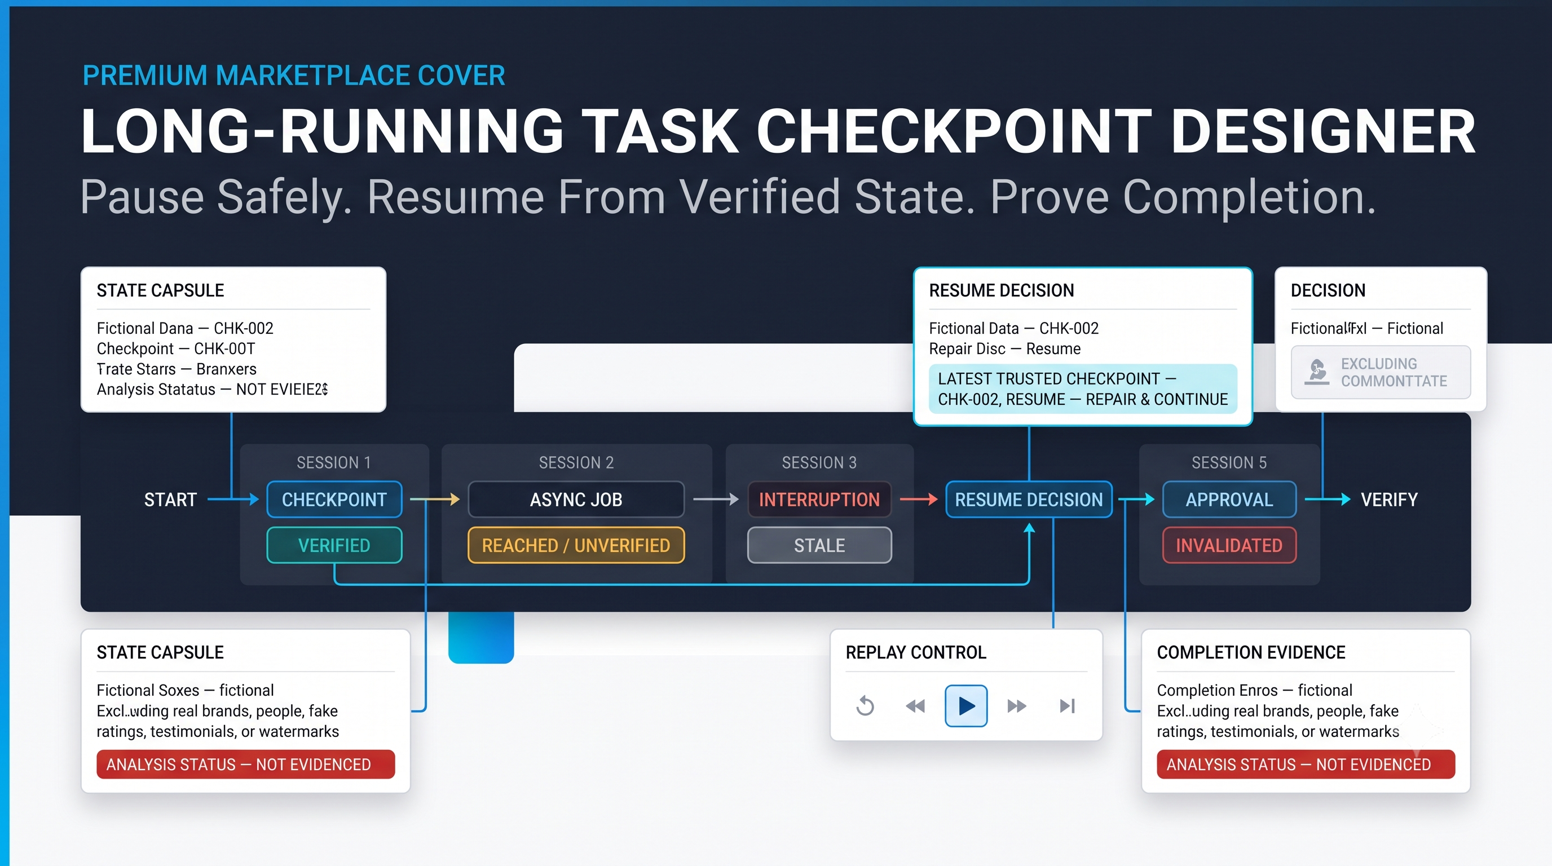Click the LATEST TRUSTED CHECKPOINT highlighted banner
Viewport: 1552px width, 866px height.
[1083, 389]
